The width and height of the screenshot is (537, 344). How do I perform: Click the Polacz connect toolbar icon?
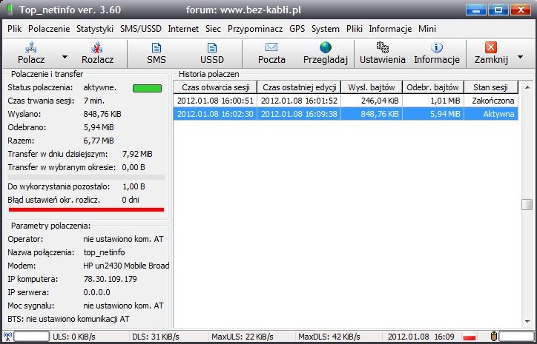pos(30,47)
